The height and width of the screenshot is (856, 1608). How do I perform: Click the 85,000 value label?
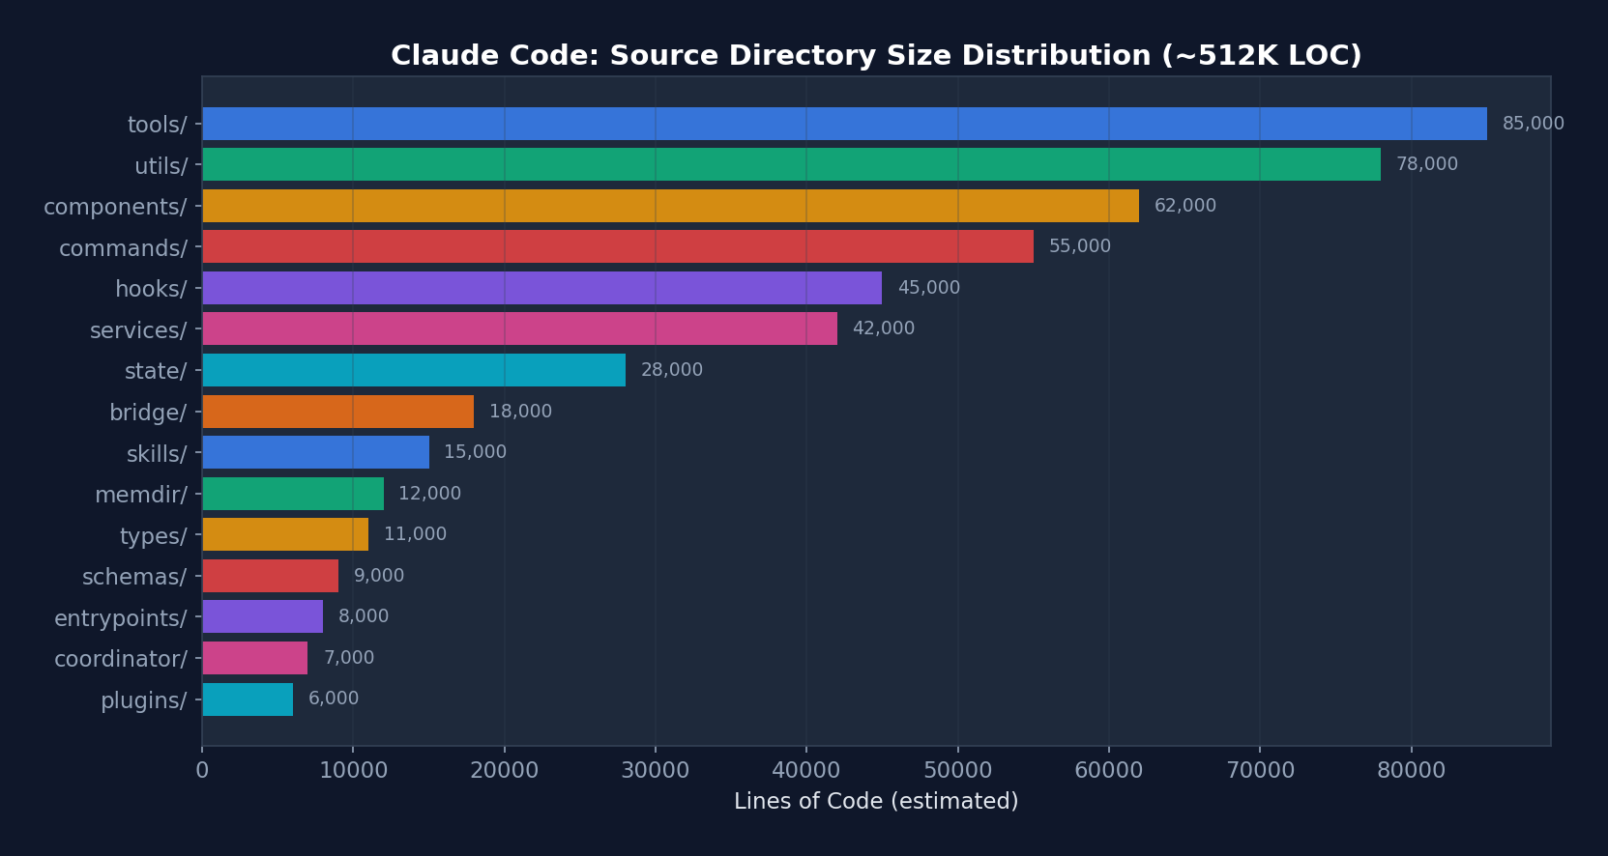click(1533, 124)
